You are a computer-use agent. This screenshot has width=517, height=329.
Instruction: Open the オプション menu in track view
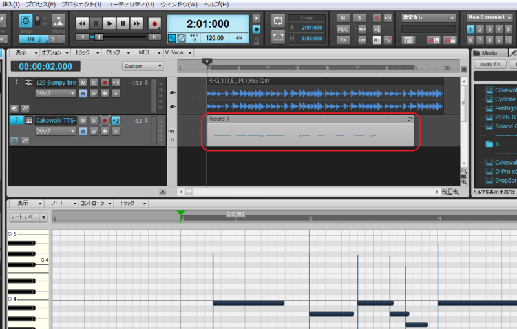(x=55, y=52)
